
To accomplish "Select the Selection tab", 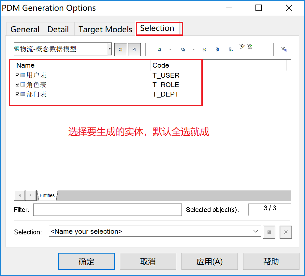I will pyautogui.click(x=157, y=28).
